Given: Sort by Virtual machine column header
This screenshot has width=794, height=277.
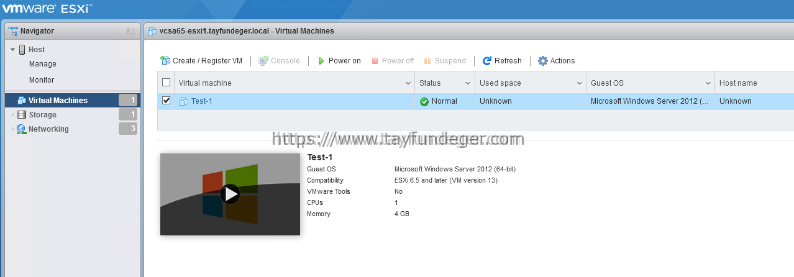Looking at the screenshot, I should 205,83.
